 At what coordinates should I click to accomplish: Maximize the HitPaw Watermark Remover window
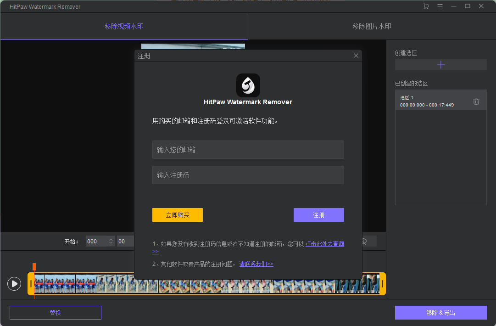(x=467, y=6)
